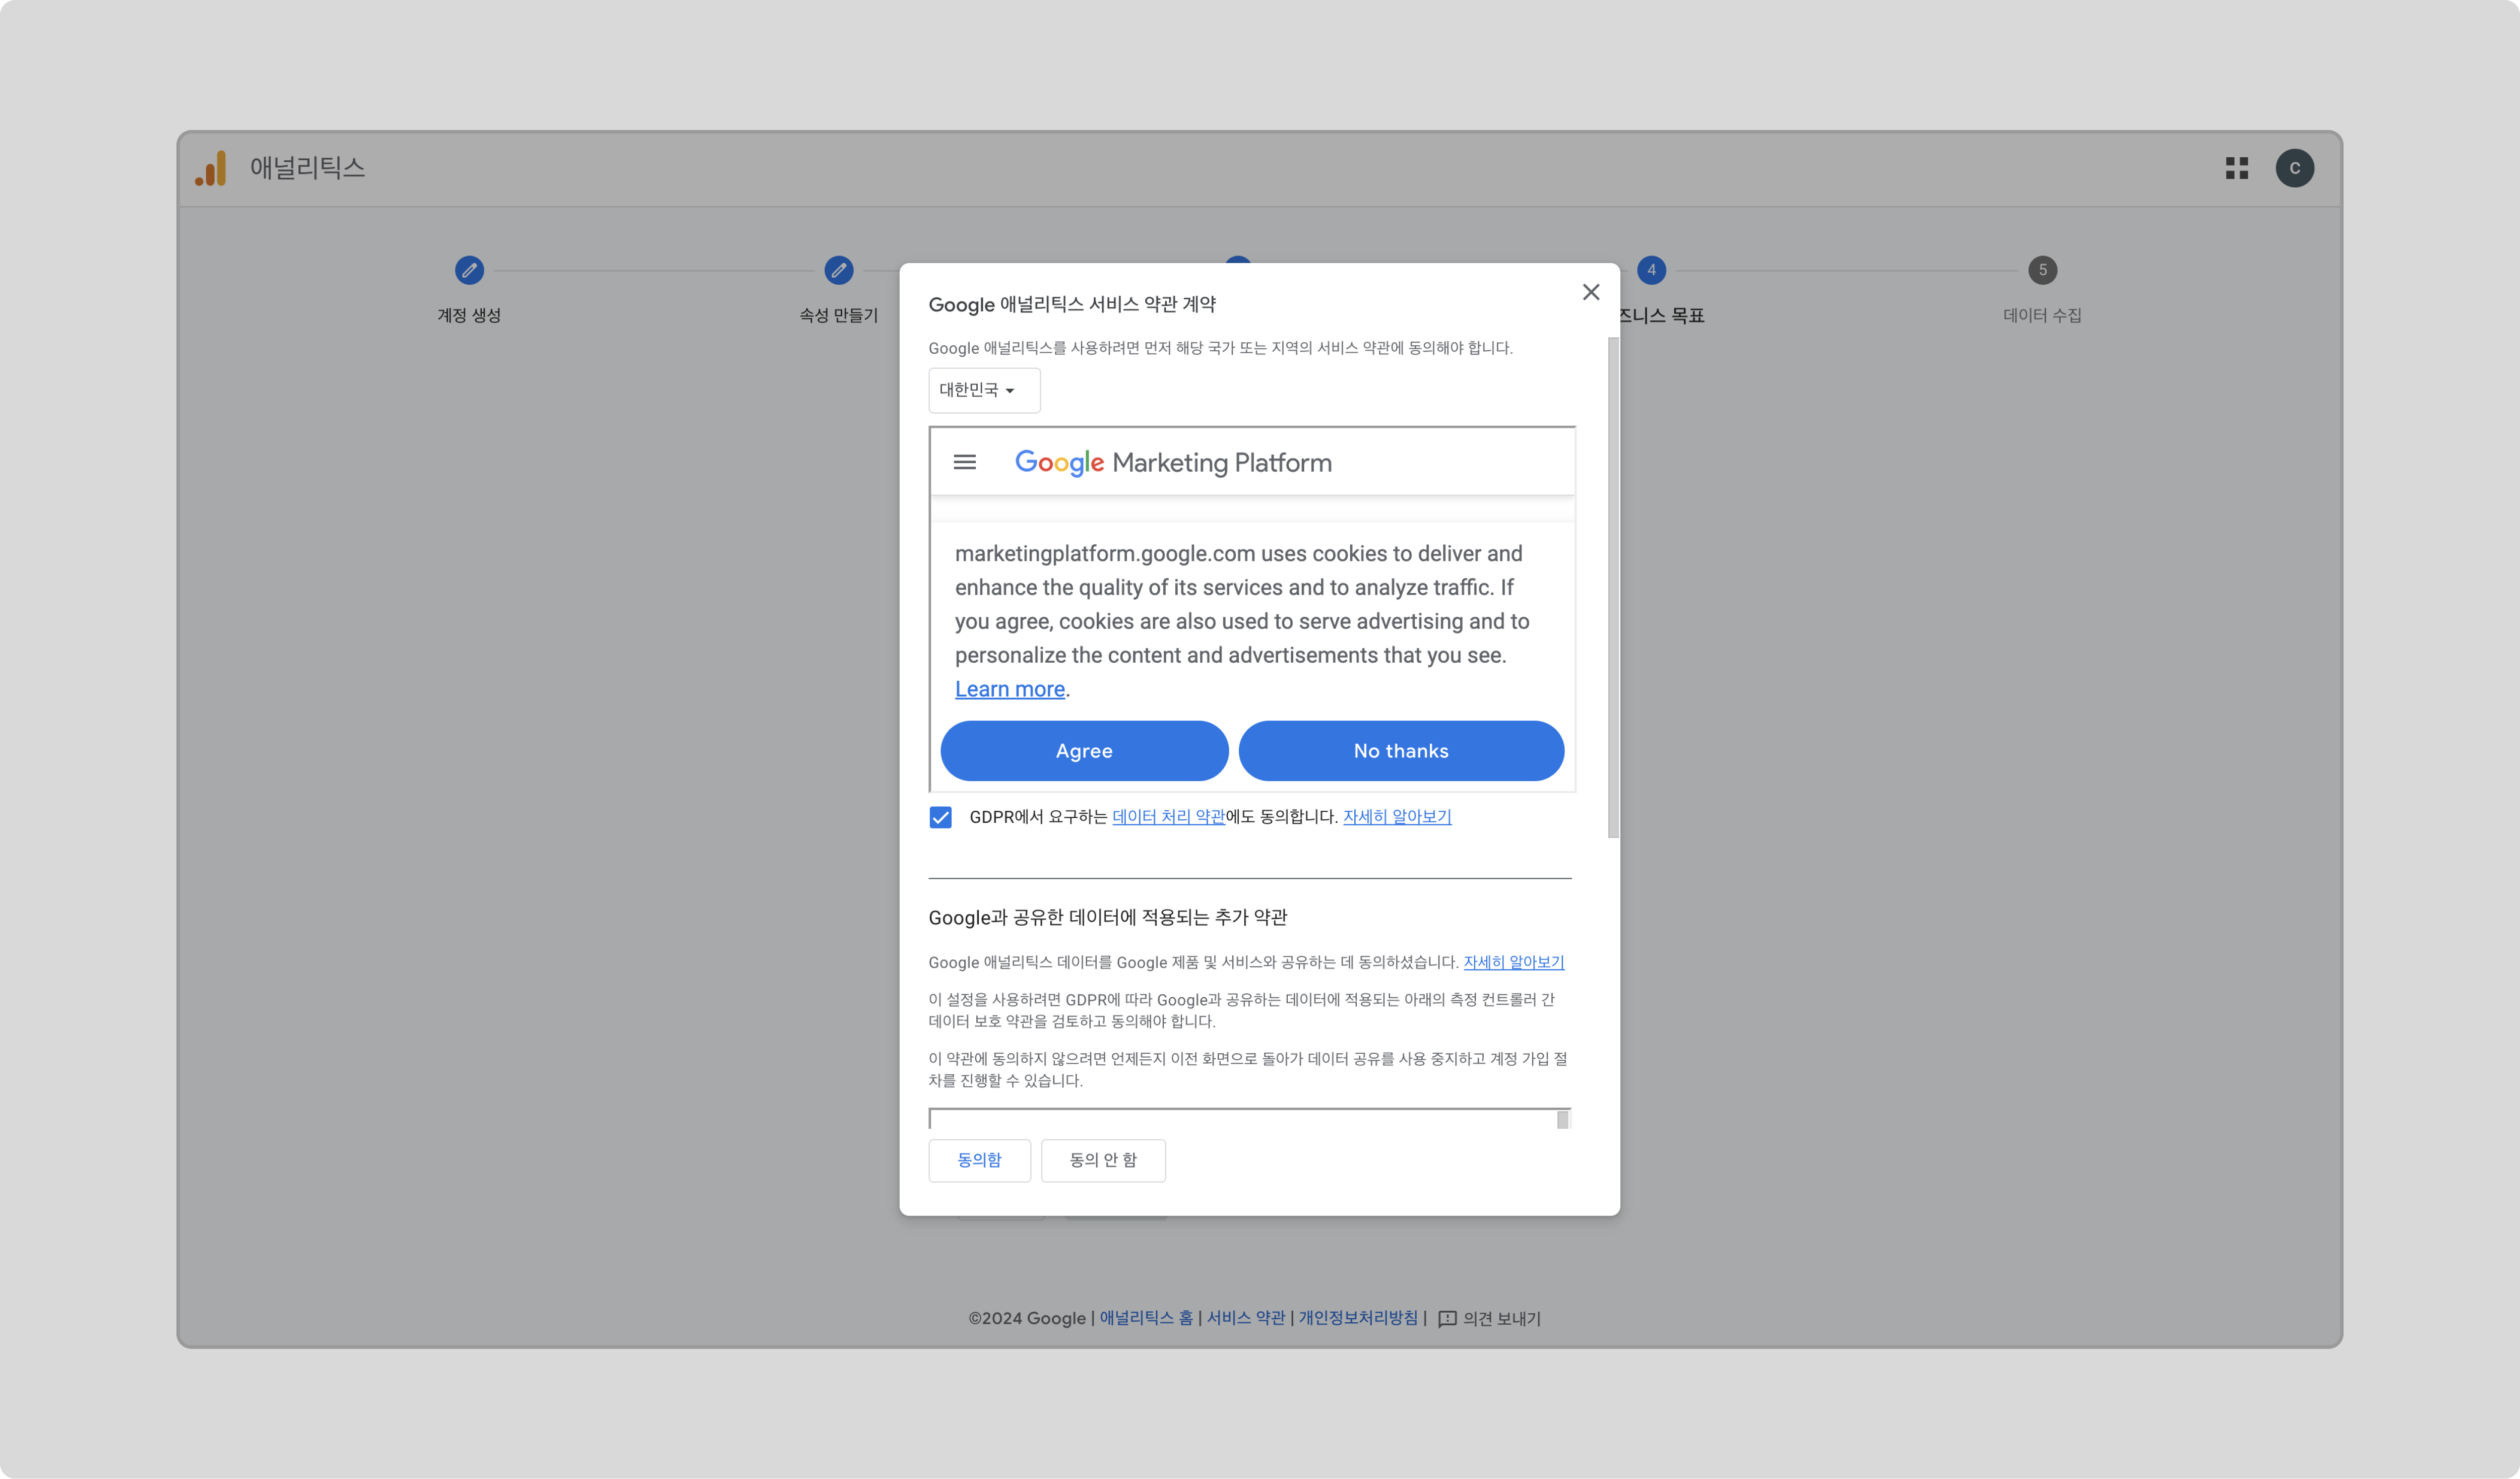Image resolution: width=2520 pixels, height=1479 pixels.
Task: Click the 속성 만들기 step label
Action: click(838, 315)
